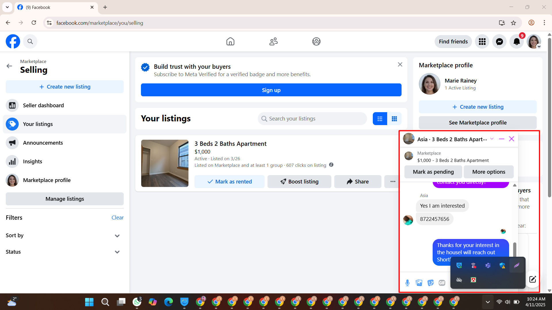The height and width of the screenshot is (310, 552).
Task: Click the new message compose icon
Action: (532, 279)
